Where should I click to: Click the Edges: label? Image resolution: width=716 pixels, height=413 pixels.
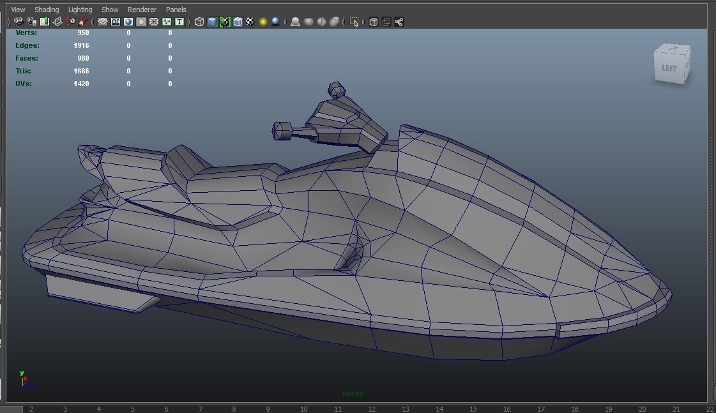pos(27,45)
